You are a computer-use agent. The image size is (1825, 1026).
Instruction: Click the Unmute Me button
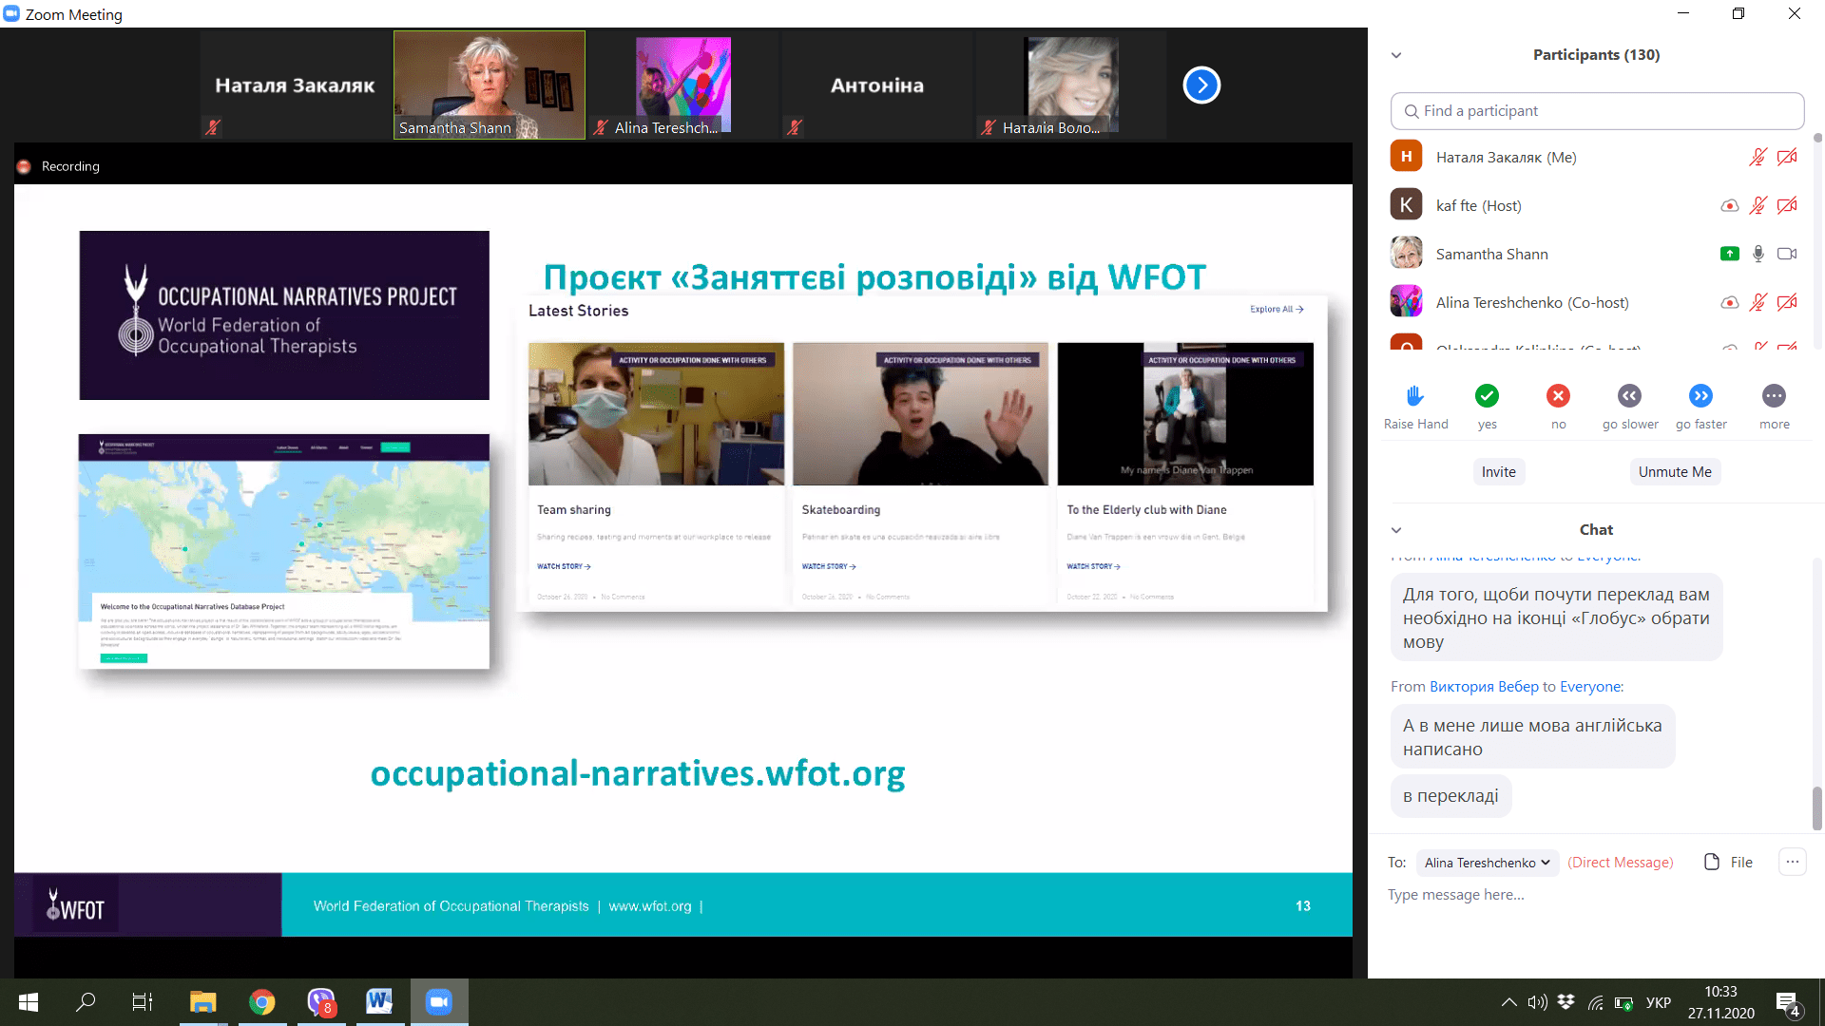coord(1674,472)
